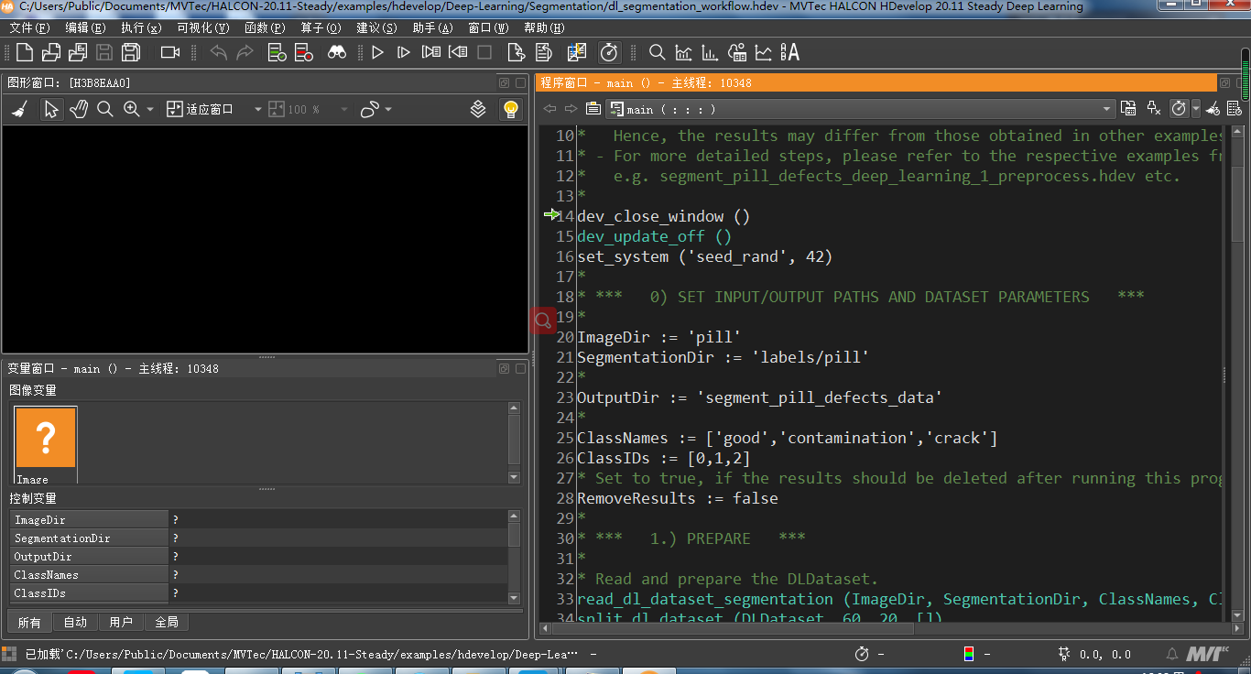Open the zoom window magnifier tool
1251x674 pixels.
pyautogui.click(x=657, y=52)
